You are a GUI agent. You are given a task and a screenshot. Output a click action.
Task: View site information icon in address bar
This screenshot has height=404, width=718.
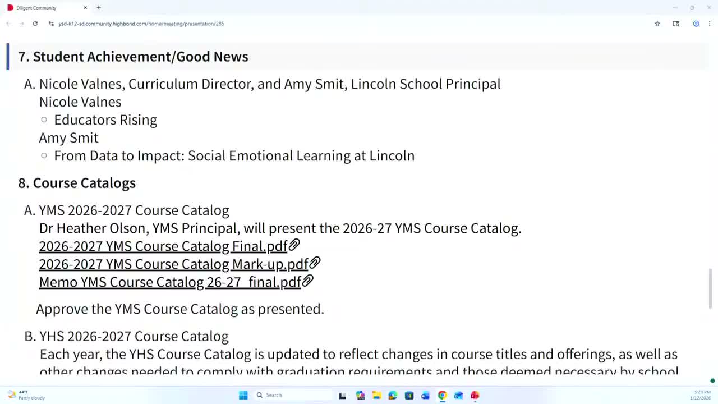pyautogui.click(x=51, y=24)
